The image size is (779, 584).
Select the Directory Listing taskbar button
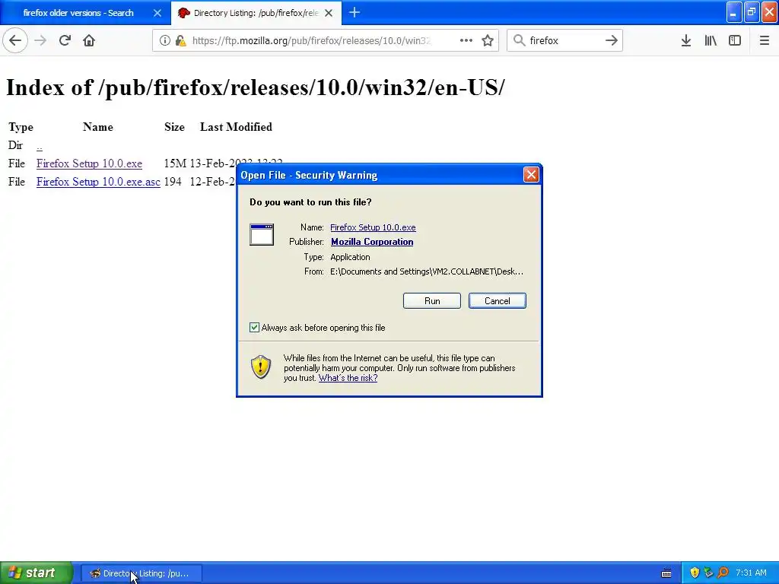coord(141,573)
